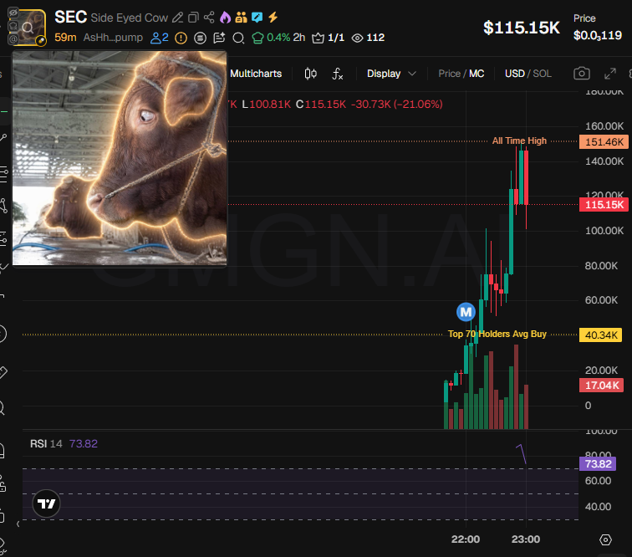Open chart settings gear near time axis
The height and width of the screenshot is (557, 632).
[x=605, y=539]
